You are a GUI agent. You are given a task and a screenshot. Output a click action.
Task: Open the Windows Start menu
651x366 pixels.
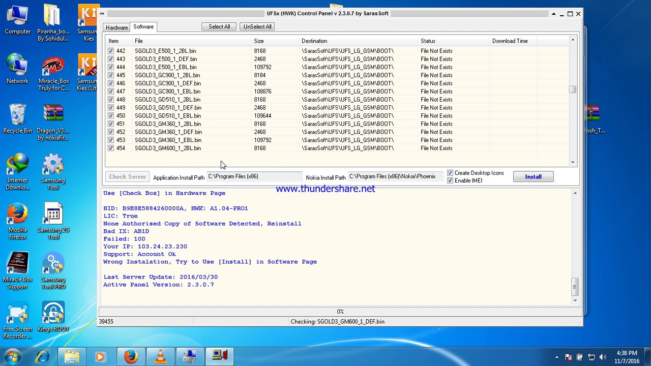(x=13, y=356)
